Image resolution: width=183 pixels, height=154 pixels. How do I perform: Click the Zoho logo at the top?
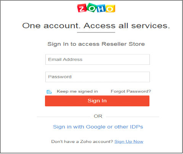click(x=96, y=8)
